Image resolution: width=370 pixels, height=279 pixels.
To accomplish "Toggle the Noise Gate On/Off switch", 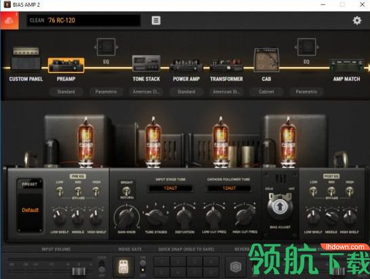I will coord(142,267).
